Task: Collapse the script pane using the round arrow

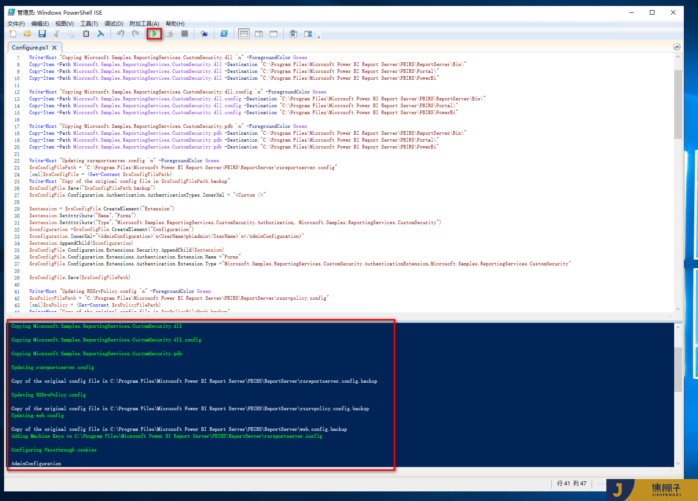Action: coord(676,47)
